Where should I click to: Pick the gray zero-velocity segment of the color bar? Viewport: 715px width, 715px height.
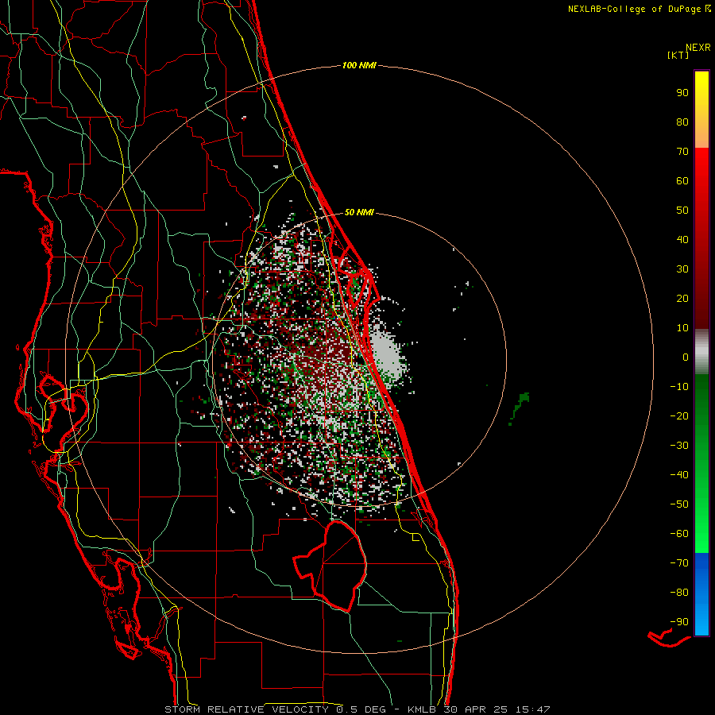pyautogui.click(x=701, y=352)
